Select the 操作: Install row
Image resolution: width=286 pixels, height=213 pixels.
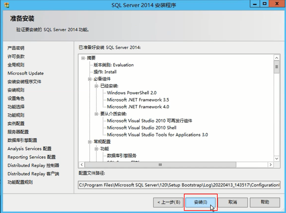tap(105, 72)
